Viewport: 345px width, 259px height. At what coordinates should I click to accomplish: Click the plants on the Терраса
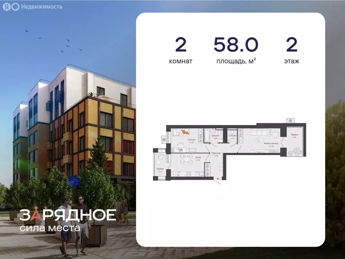(295, 152)
